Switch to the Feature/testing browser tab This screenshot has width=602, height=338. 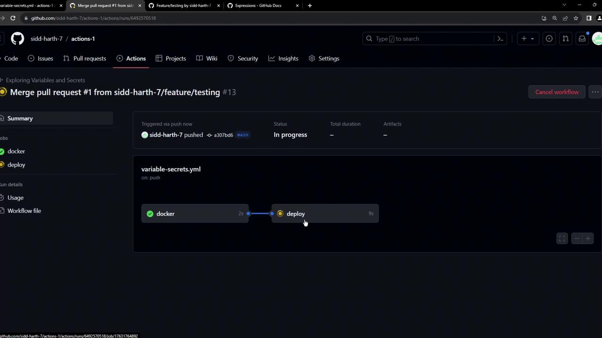[x=183, y=6]
